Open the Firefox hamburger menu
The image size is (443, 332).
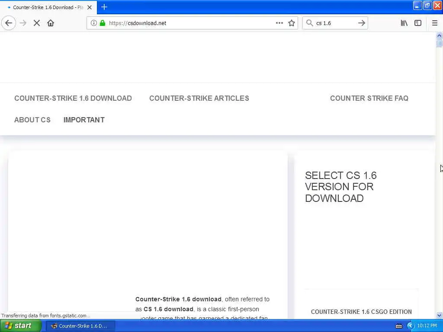point(435,23)
